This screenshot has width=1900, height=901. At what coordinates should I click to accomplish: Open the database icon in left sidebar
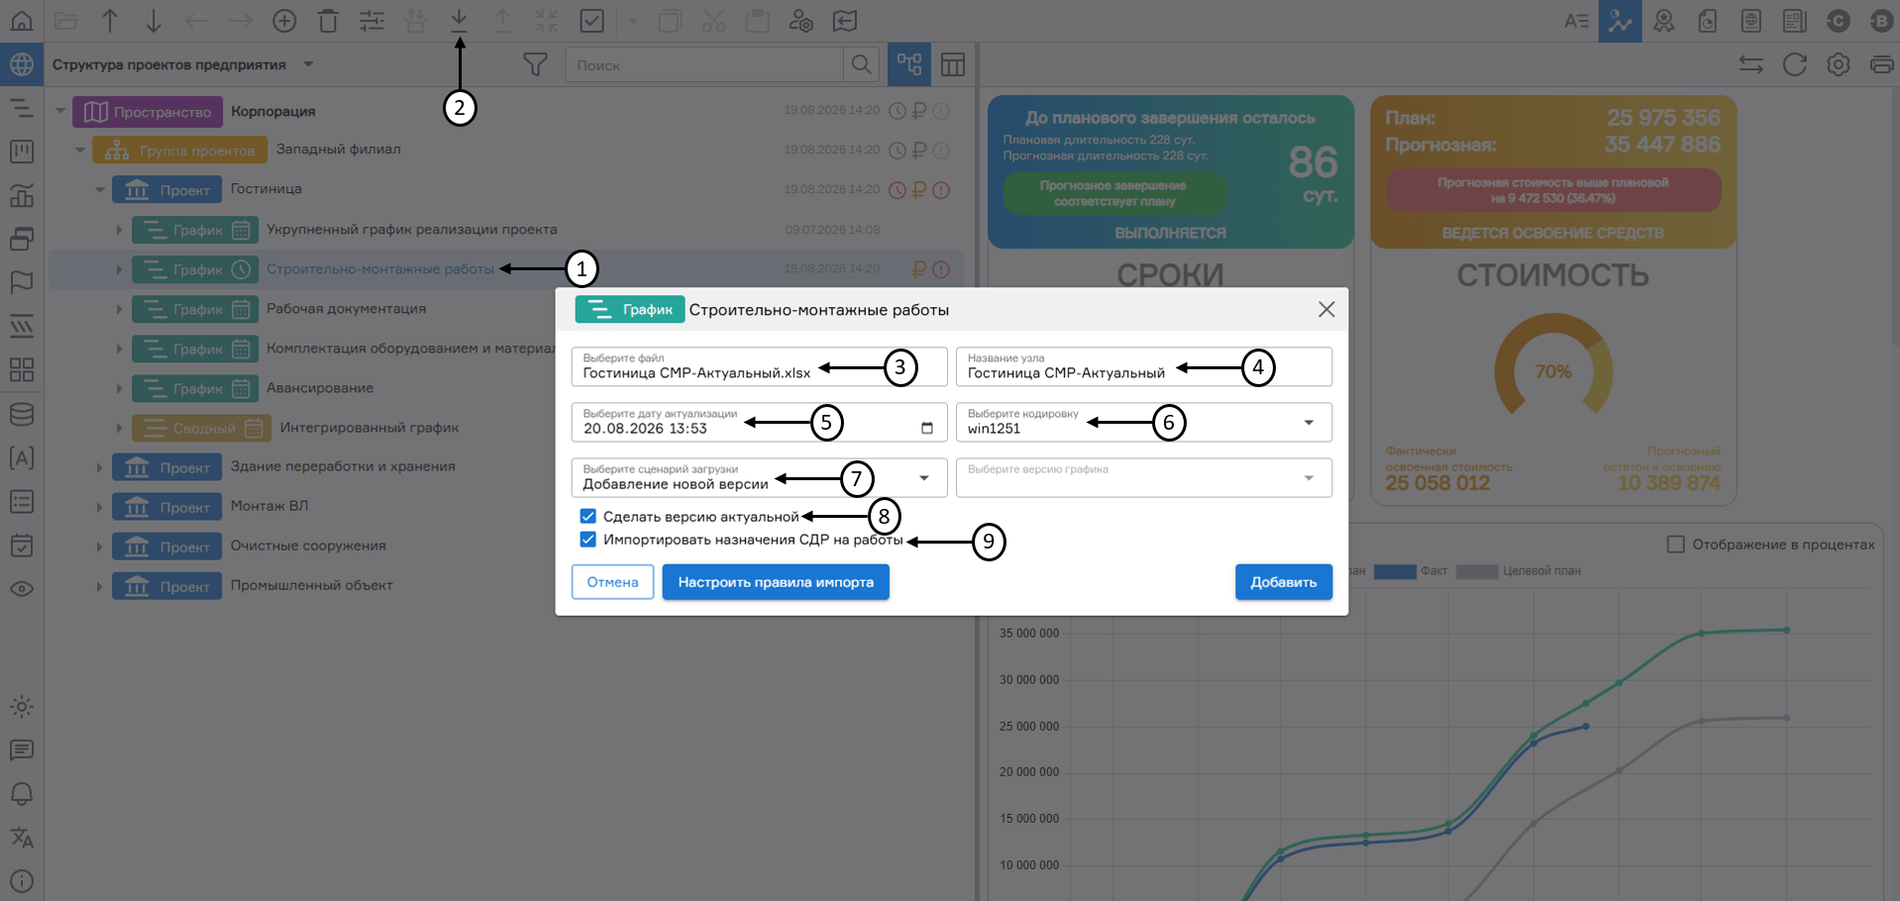tap(22, 414)
